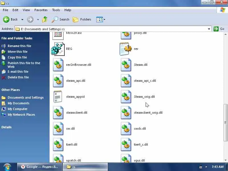Select the proxy.dll file icon
The width and height of the screenshot is (228, 171).
[126, 36]
